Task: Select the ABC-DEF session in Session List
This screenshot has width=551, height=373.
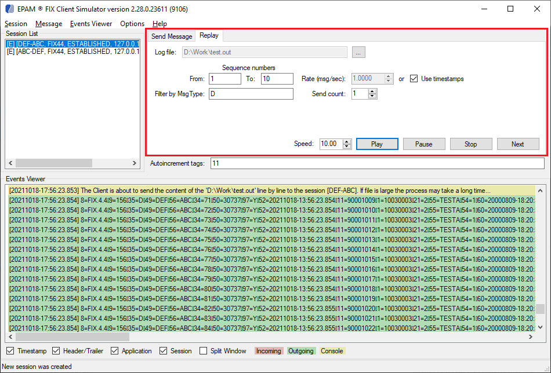Action: (72, 51)
